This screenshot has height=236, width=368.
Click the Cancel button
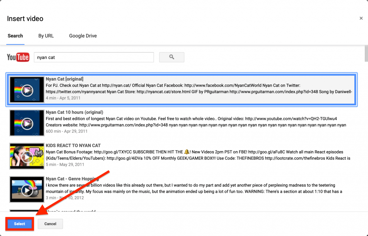(x=50, y=224)
